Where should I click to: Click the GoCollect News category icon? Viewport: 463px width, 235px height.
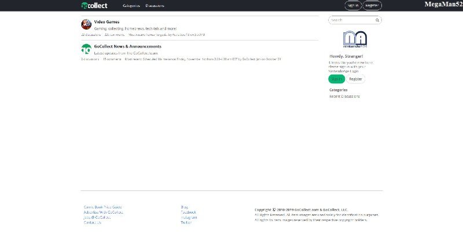pyautogui.click(x=86, y=49)
